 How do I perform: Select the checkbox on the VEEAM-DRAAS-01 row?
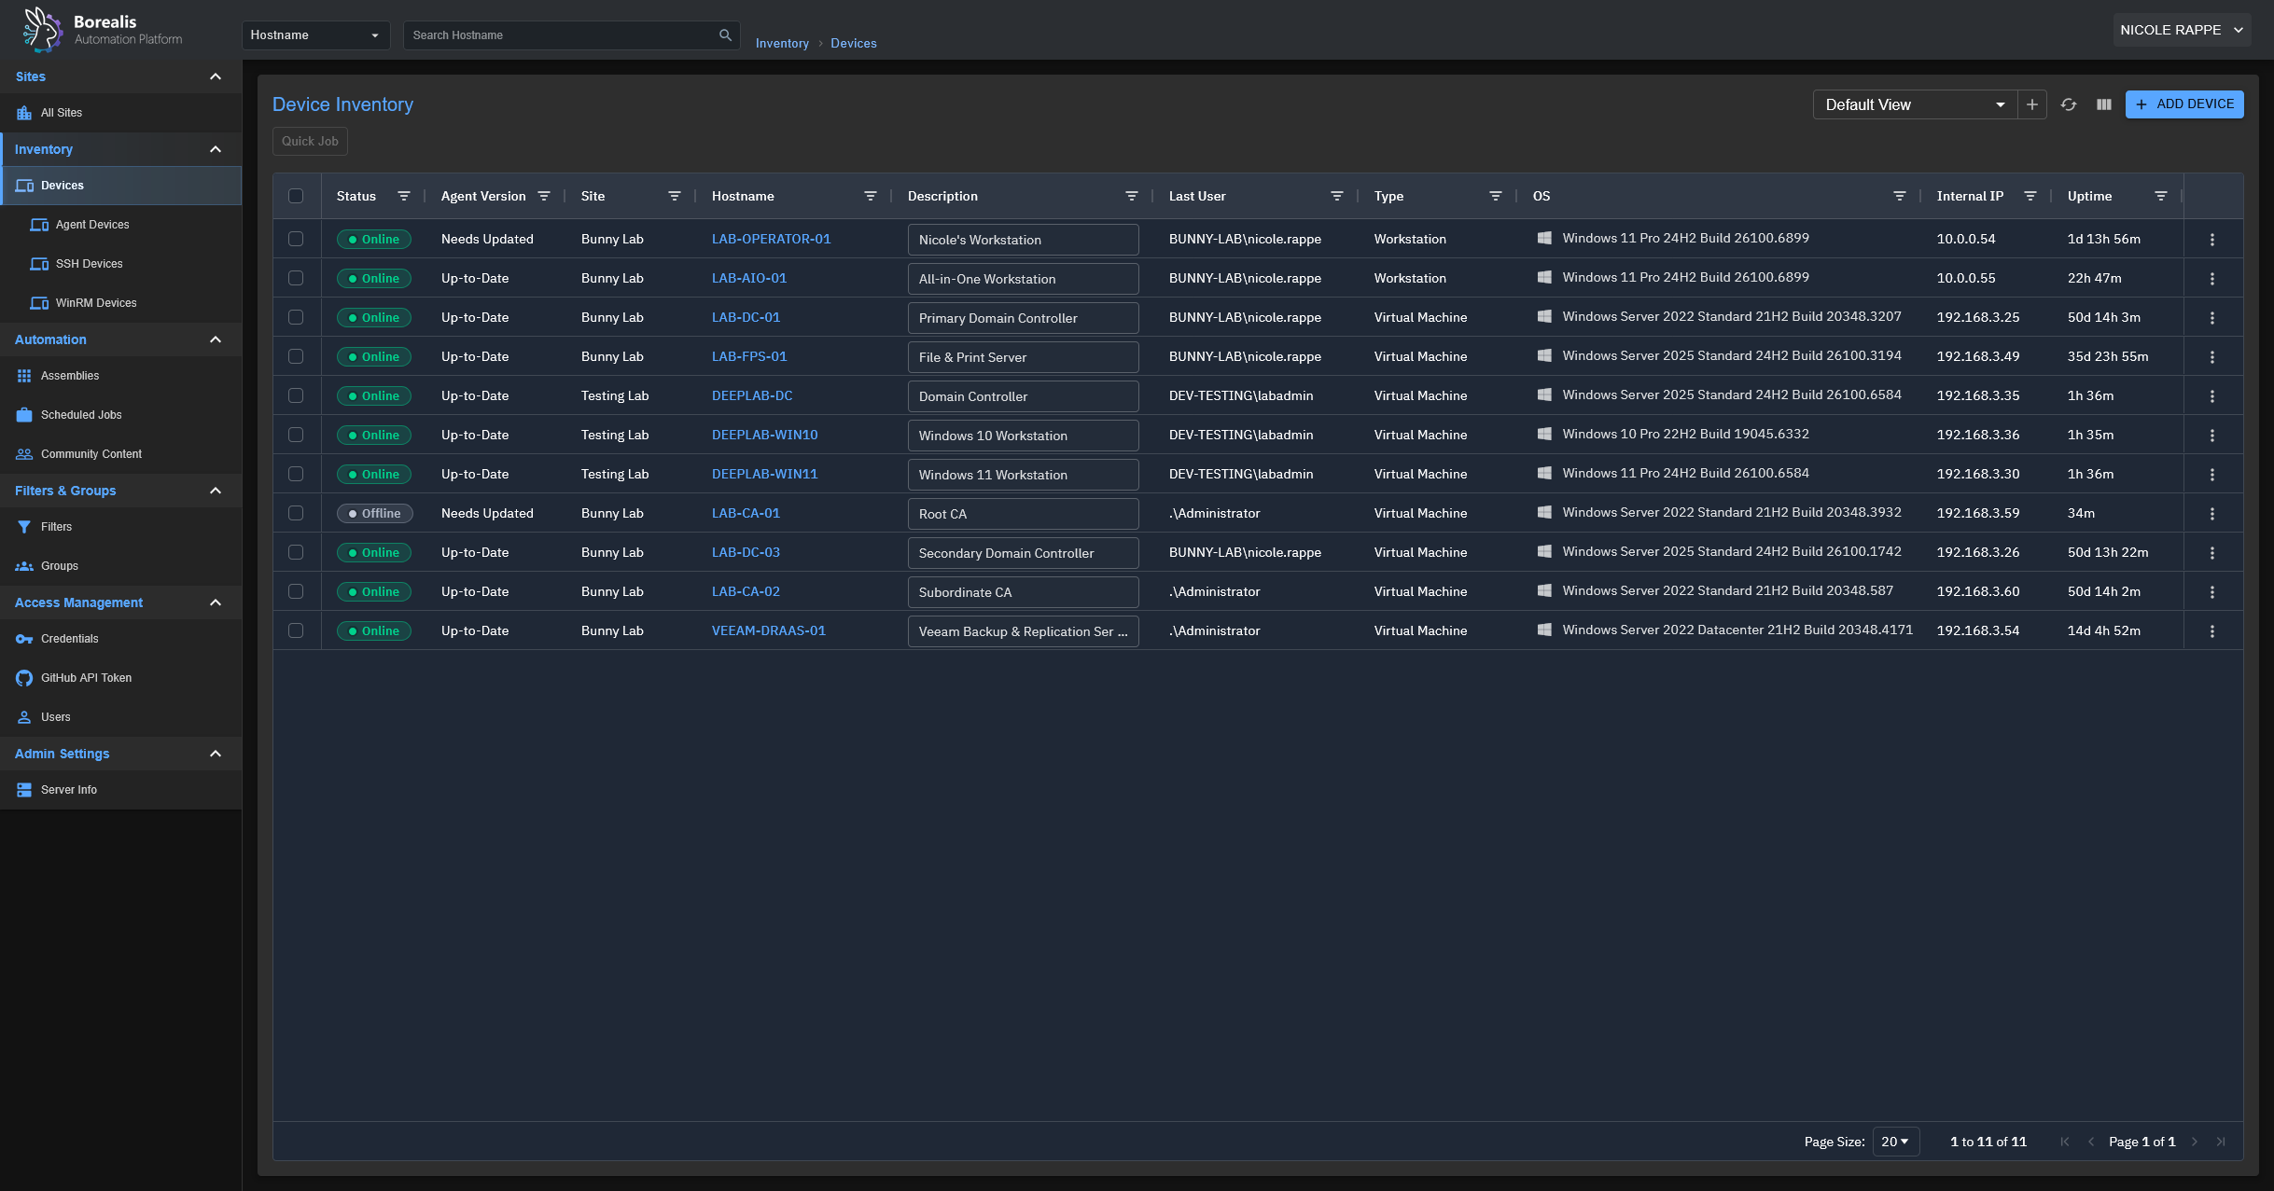coord(297,630)
